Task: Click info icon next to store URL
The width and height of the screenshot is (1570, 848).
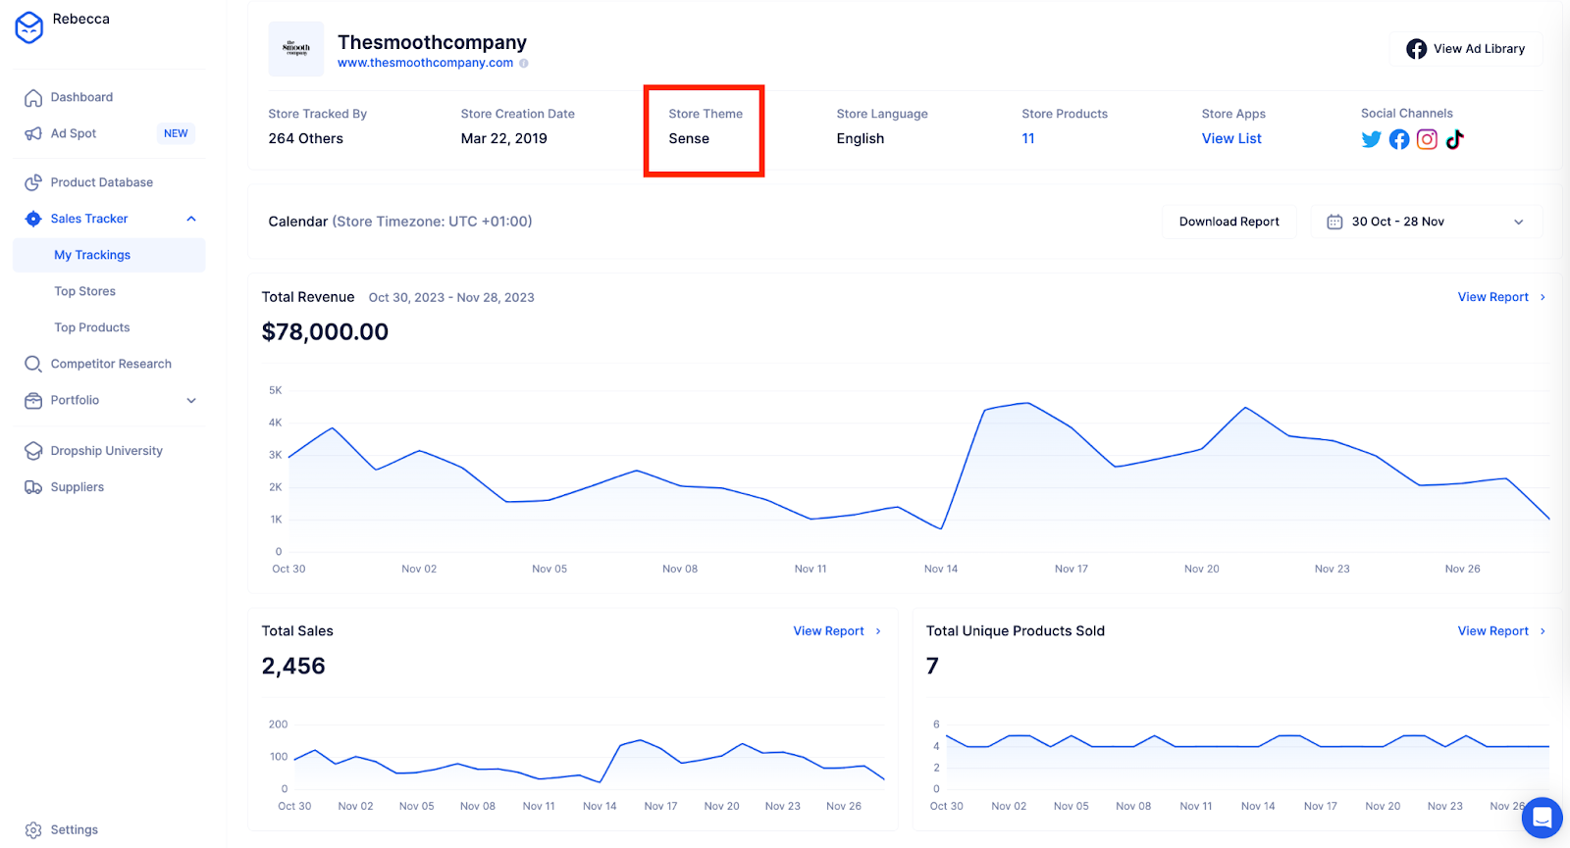Action: 524,63
